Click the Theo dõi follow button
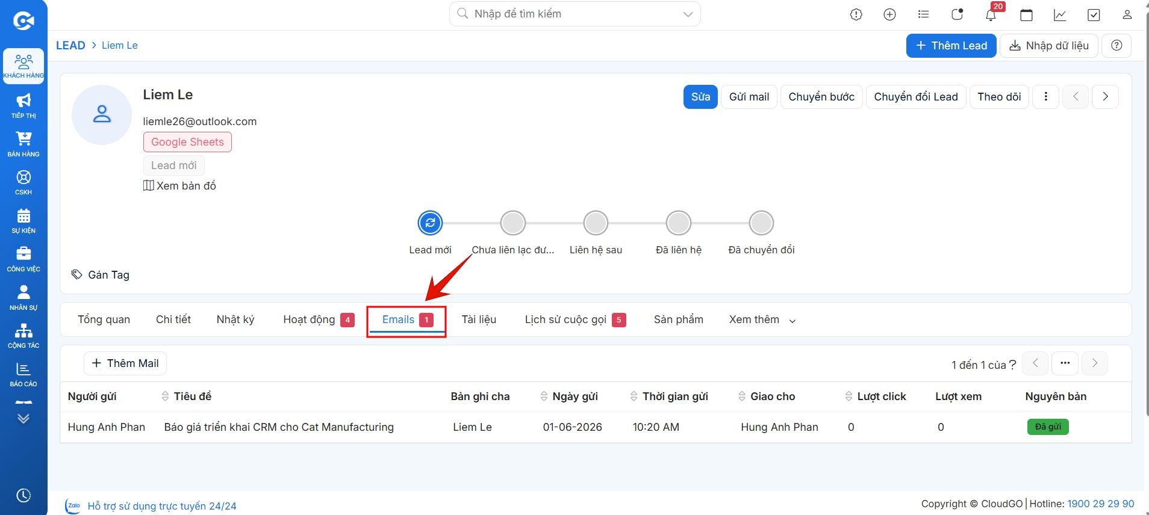The image size is (1149, 515). [x=999, y=97]
